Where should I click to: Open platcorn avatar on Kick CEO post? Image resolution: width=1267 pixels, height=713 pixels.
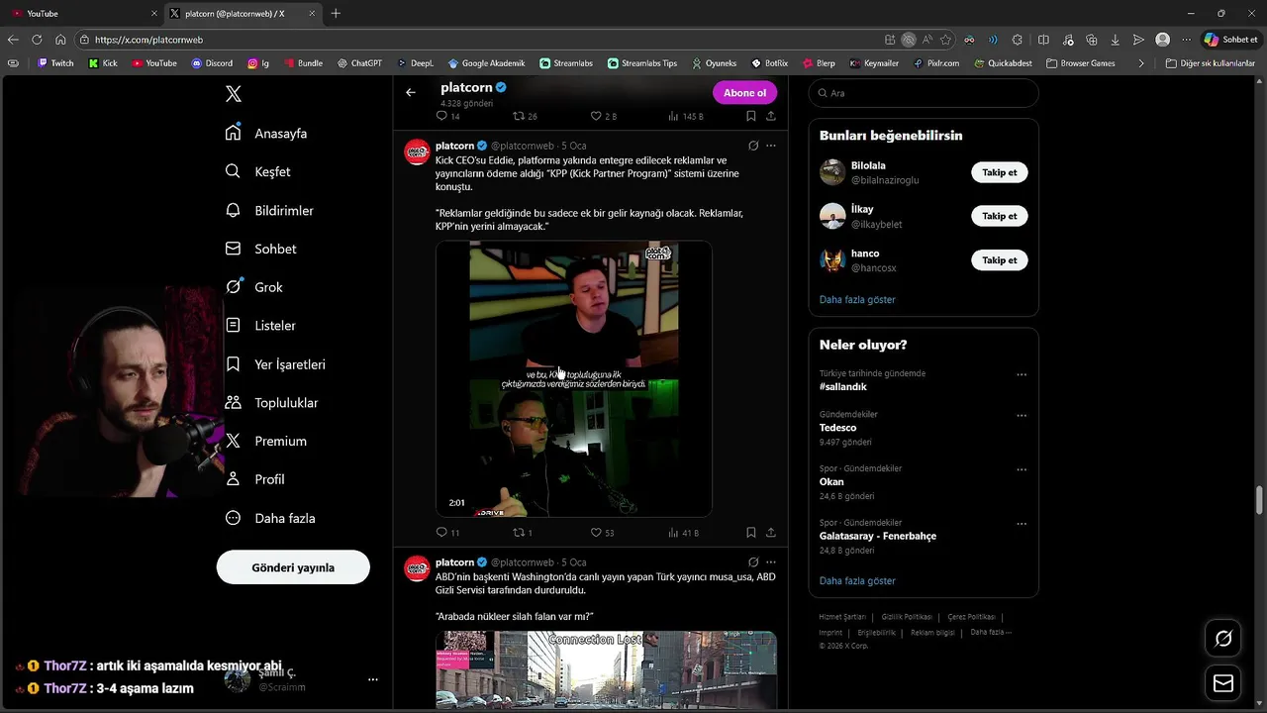pos(417,152)
